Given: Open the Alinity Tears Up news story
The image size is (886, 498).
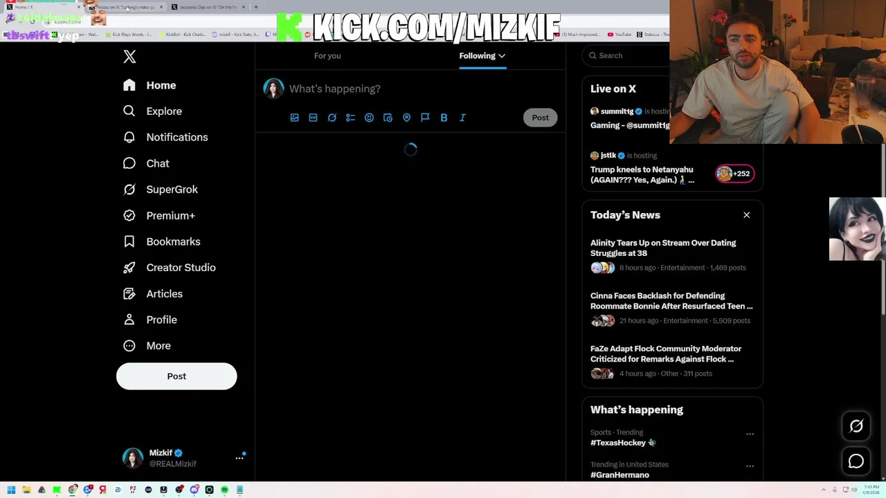Looking at the screenshot, I should tap(672, 255).
